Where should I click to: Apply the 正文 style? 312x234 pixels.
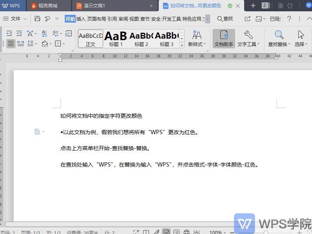click(91, 39)
